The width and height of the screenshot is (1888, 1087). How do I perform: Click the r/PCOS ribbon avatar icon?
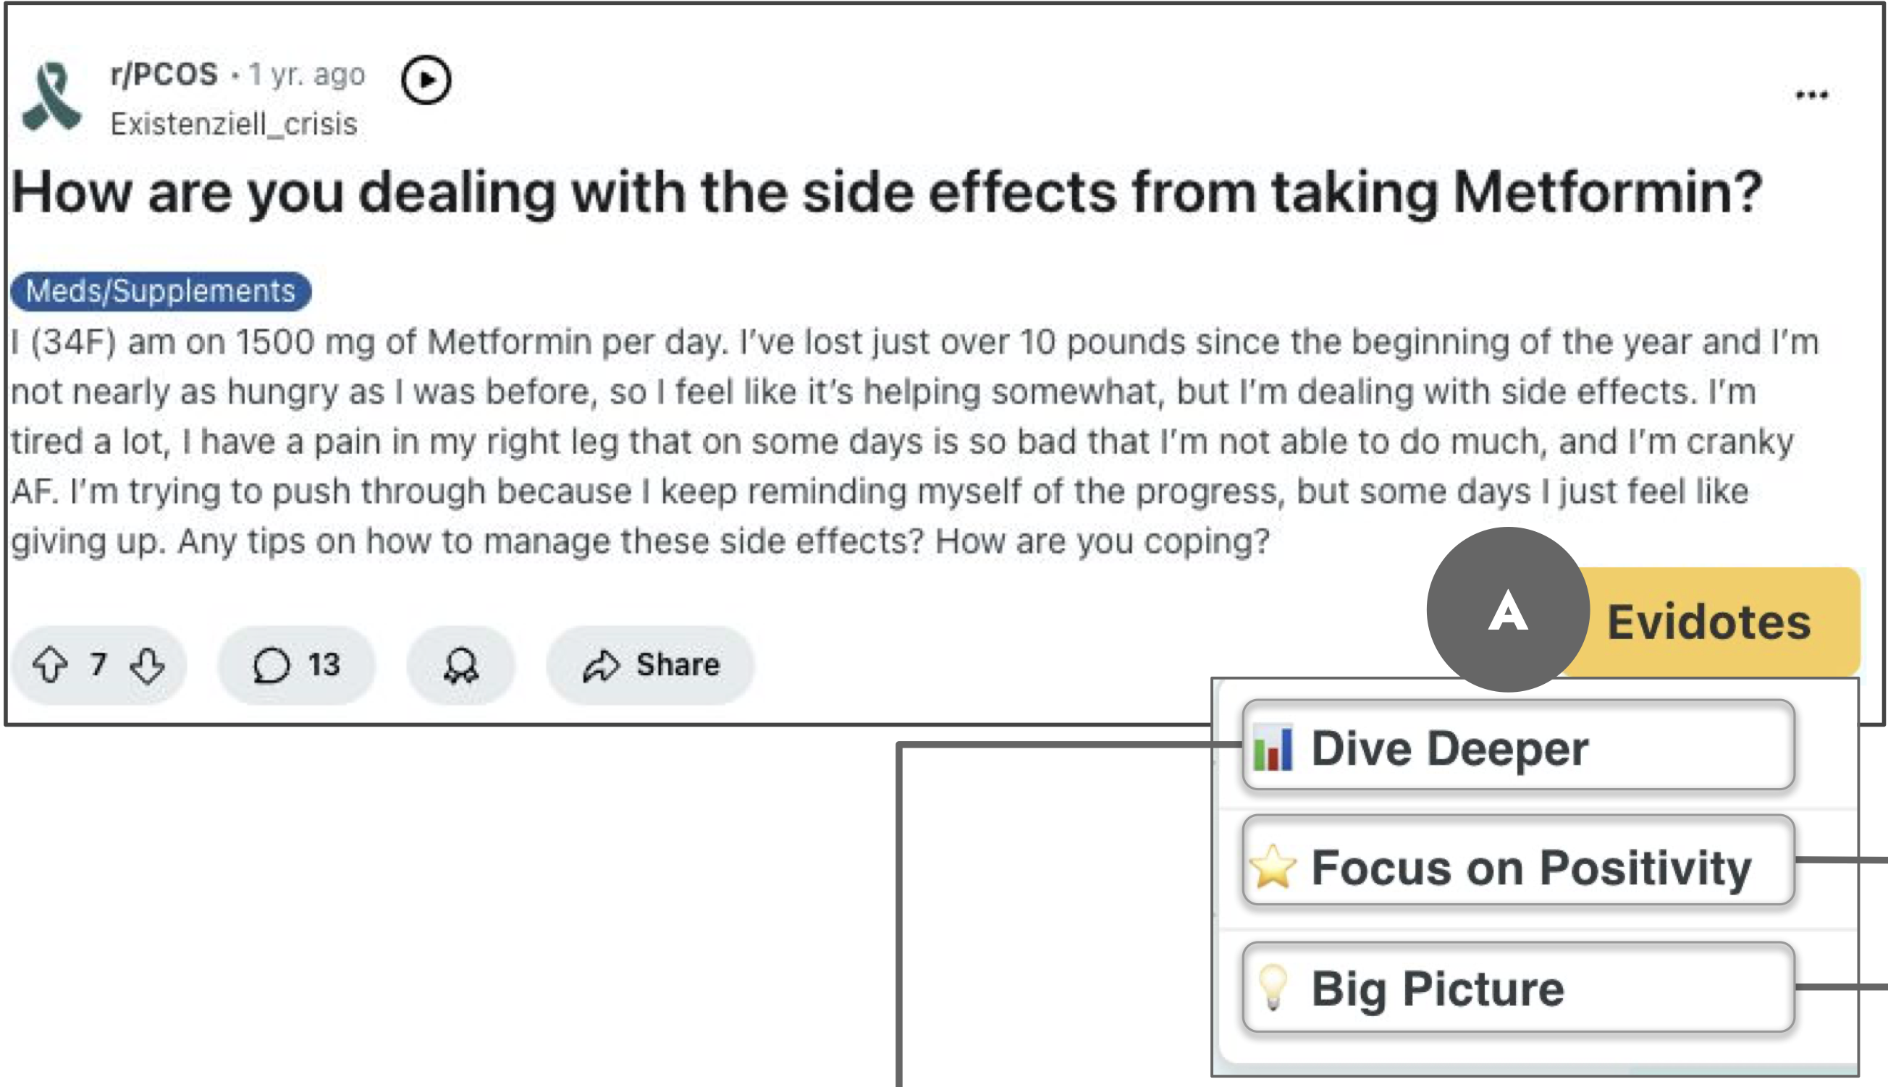point(51,97)
